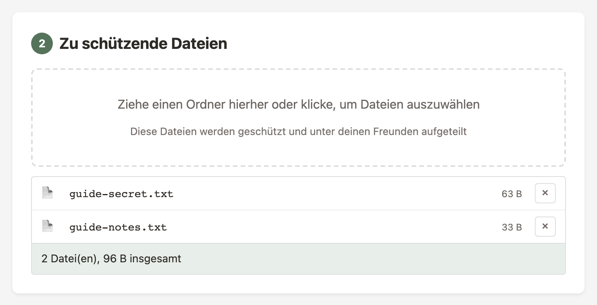Click the X button in the top file row
Screen dimensions: 597x305
[545, 193]
